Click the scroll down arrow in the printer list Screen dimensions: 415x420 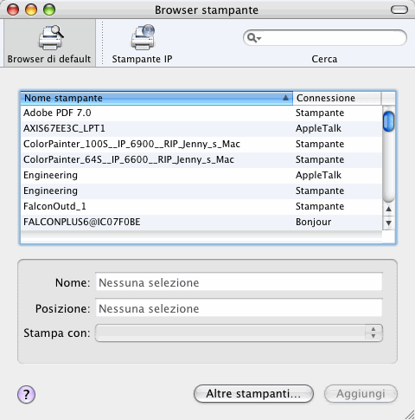click(x=388, y=223)
